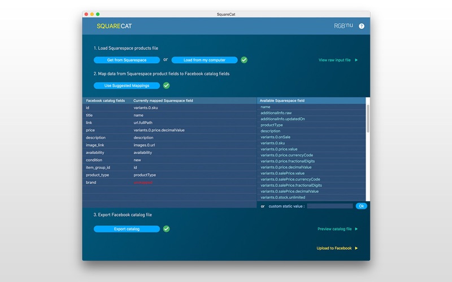Viewport: 452px width, 282px height.
Task: Click arrow next to View raw input file
Action: pos(357,60)
